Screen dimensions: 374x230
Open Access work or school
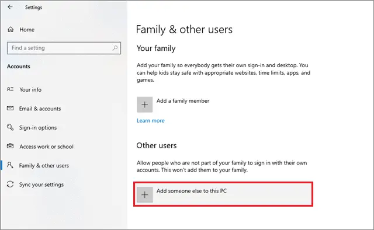click(x=47, y=147)
